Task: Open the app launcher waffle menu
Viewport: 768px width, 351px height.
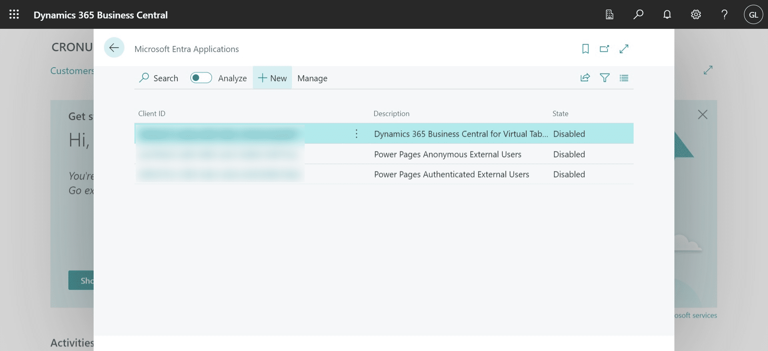Action: 14,15
